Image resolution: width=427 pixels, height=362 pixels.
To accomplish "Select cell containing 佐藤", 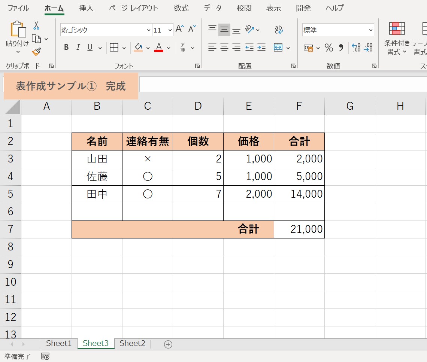I will coord(97,177).
